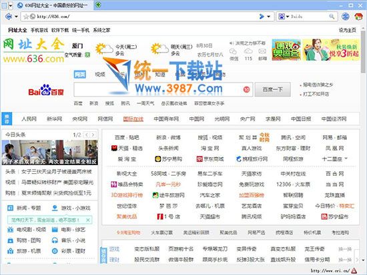This screenshot has height=275, width=367.
Task: Click 12306 · 火车票 link
Action: pyautogui.click(x=293, y=184)
